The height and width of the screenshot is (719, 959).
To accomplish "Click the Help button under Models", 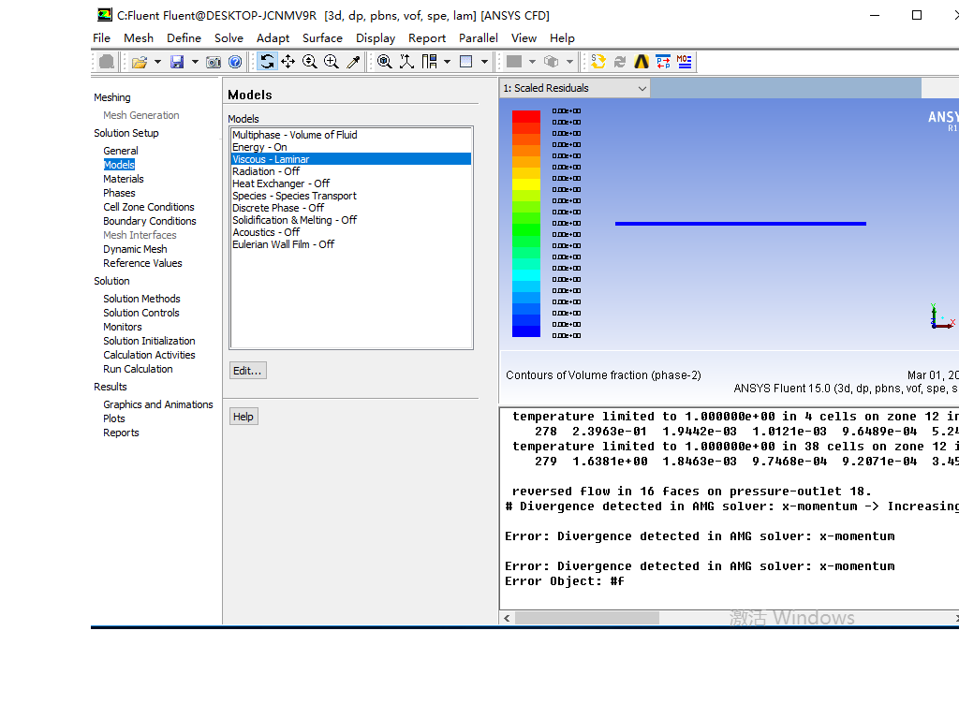I will [243, 417].
